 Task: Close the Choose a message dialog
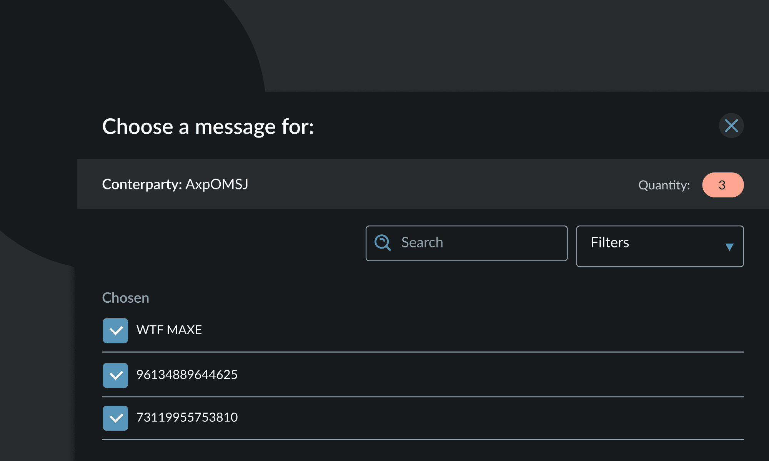pos(731,126)
